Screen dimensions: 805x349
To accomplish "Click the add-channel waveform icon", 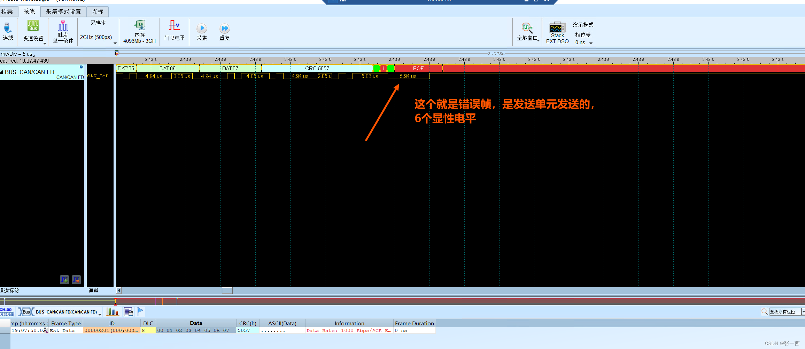I will tap(64, 279).
